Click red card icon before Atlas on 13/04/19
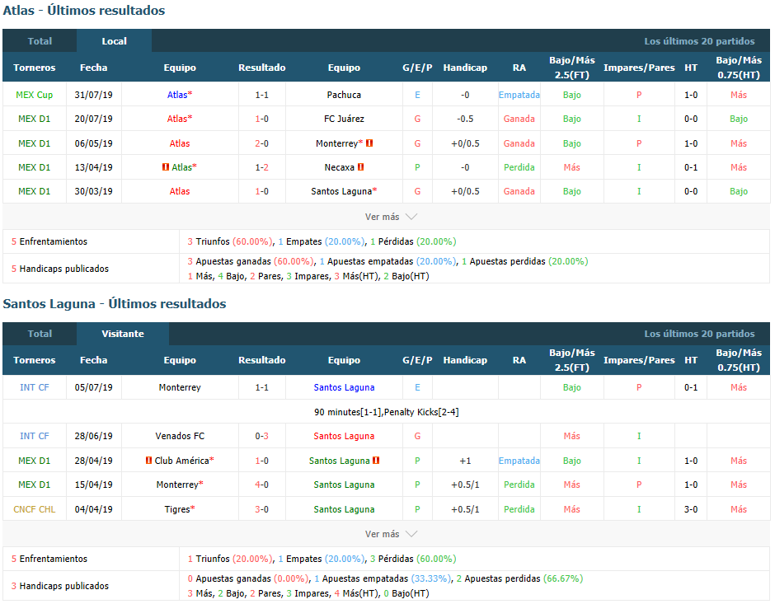The height and width of the screenshot is (604, 775). coord(166,167)
